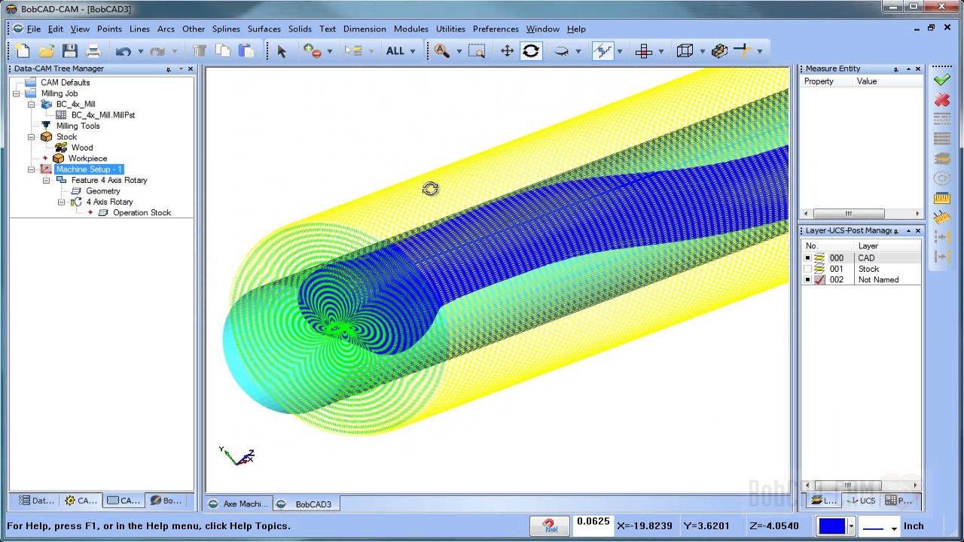Select the Pan view tool
Viewport: 964px width, 542px height.
(x=507, y=51)
